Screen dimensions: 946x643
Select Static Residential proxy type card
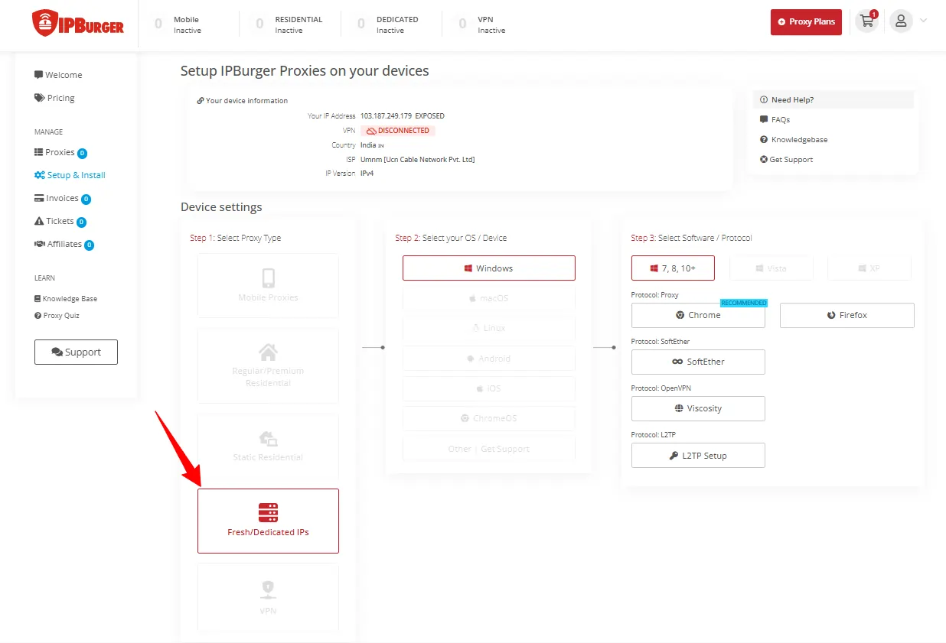(268, 447)
